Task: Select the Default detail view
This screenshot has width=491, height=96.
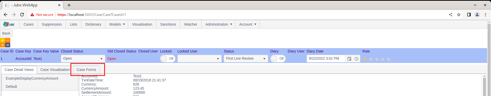Action: point(40,87)
